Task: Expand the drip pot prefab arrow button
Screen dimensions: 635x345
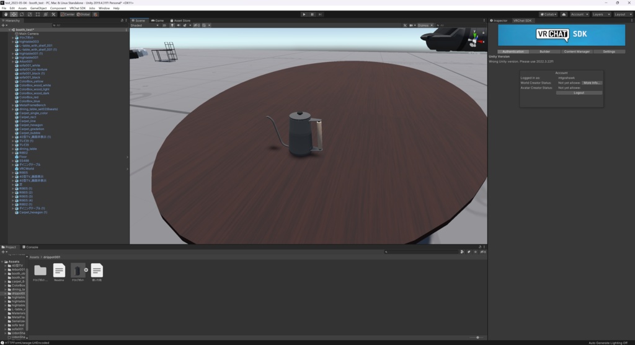Action: [x=86, y=270]
